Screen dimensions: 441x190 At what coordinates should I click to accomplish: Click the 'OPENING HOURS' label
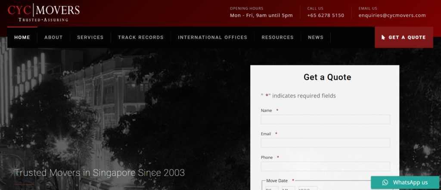click(x=247, y=9)
